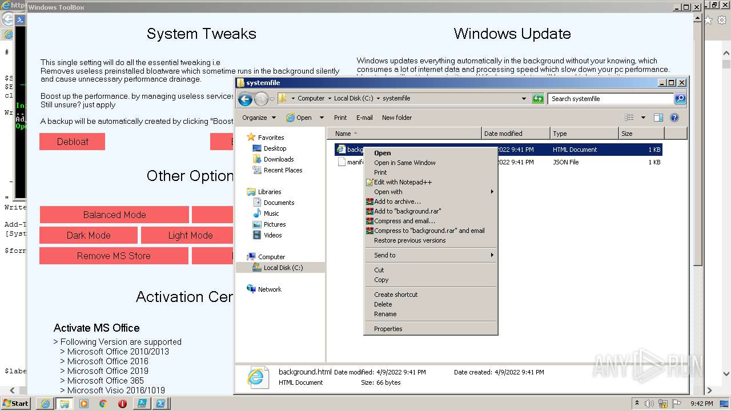Select Create shortcut menu entry
The width and height of the screenshot is (731, 411).
point(396,295)
